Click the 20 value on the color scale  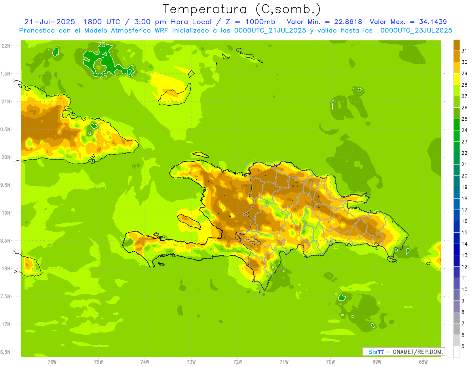[x=465, y=176]
